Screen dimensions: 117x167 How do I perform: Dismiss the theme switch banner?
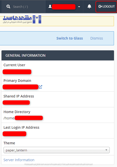pyautogui.click(x=96, y=38)
